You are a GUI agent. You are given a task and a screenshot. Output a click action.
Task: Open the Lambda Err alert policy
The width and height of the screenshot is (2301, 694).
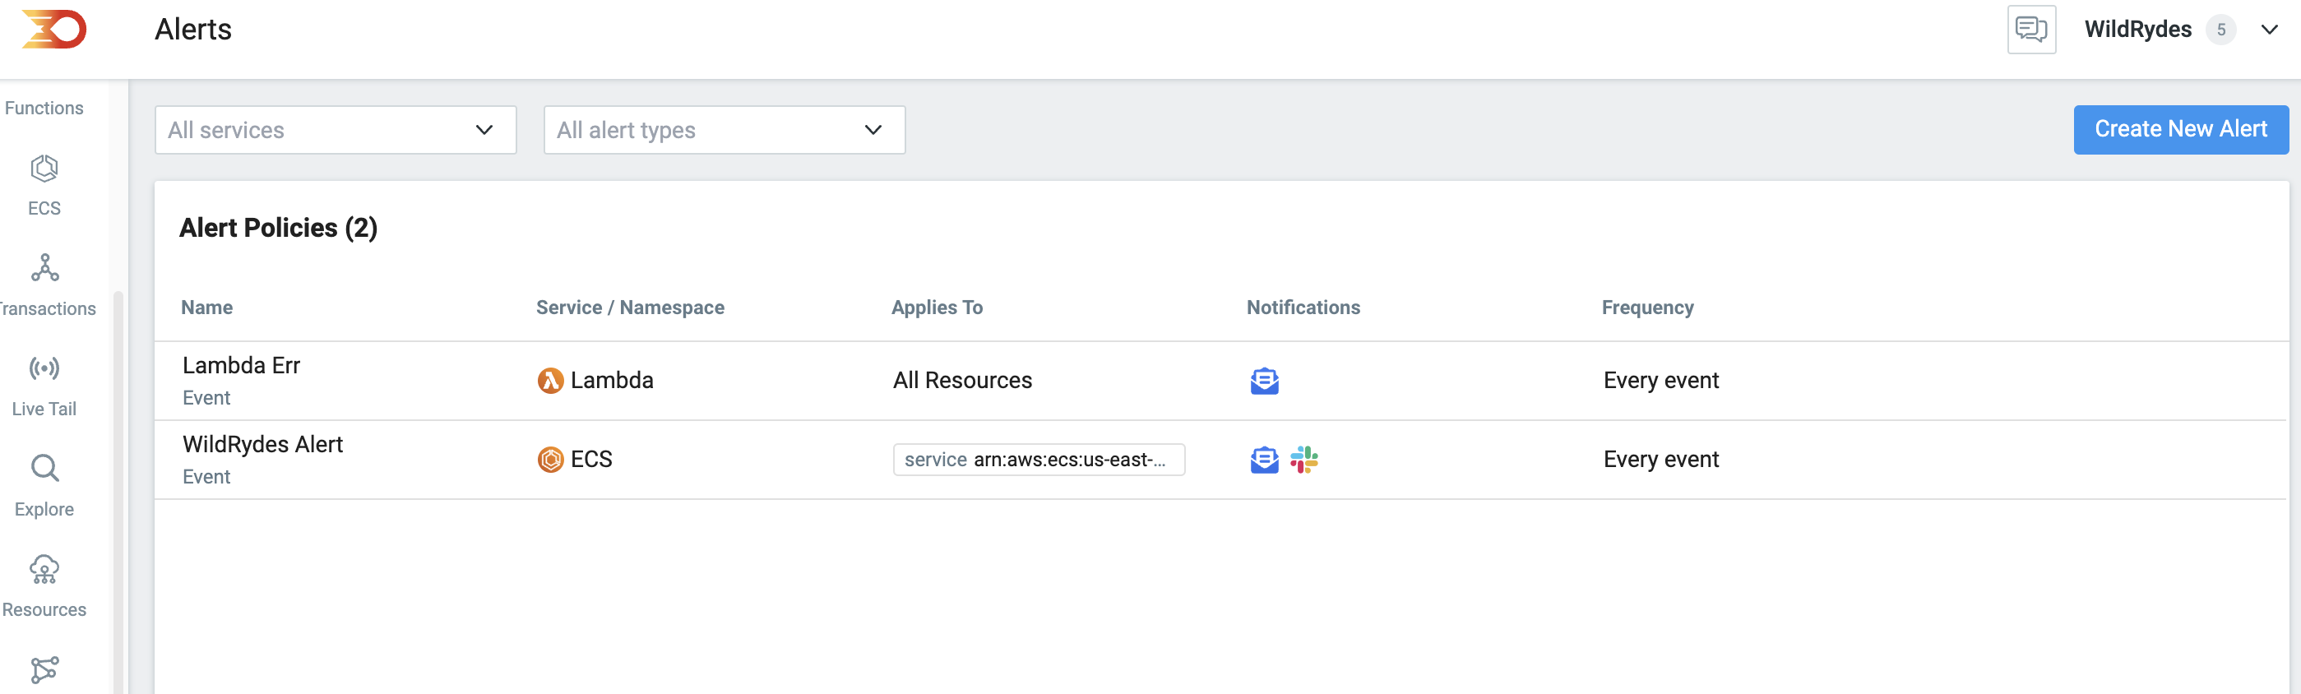tap(241, 365)
